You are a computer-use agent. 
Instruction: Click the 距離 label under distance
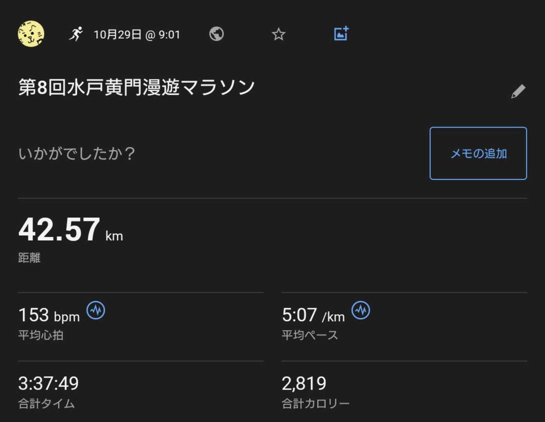[x=29, y=258]
